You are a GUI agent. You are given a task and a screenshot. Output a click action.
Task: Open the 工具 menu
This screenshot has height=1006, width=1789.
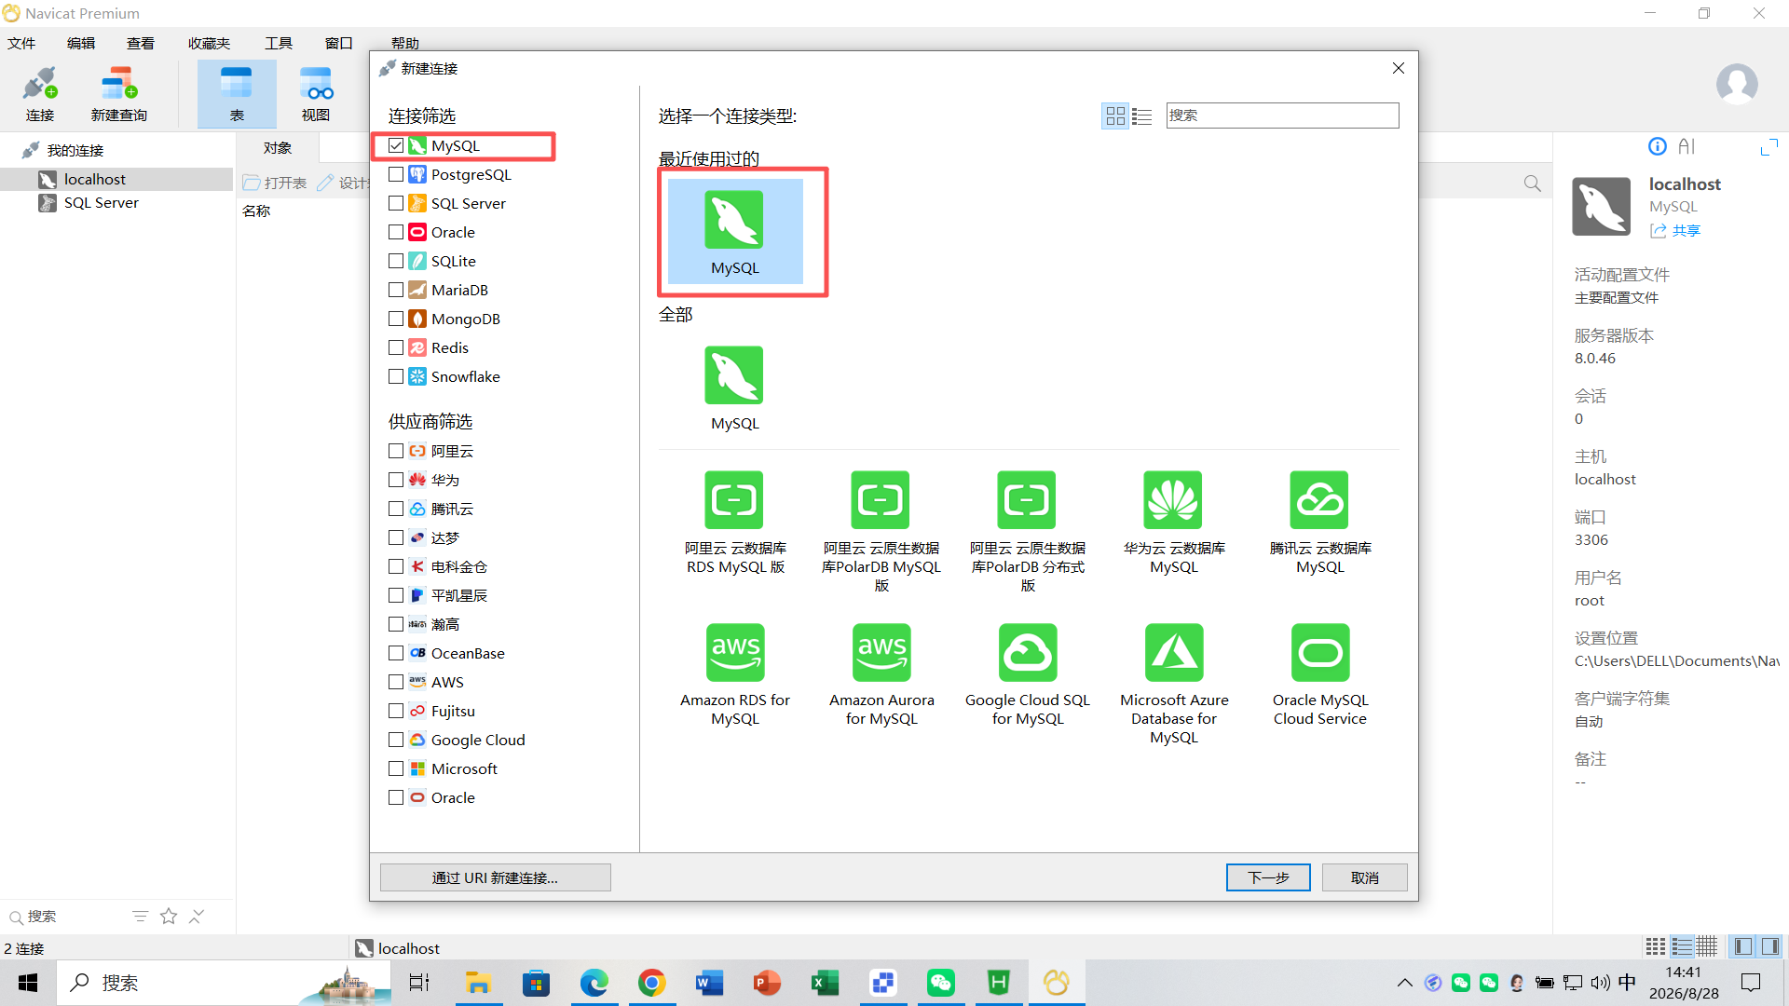point(279,43)
